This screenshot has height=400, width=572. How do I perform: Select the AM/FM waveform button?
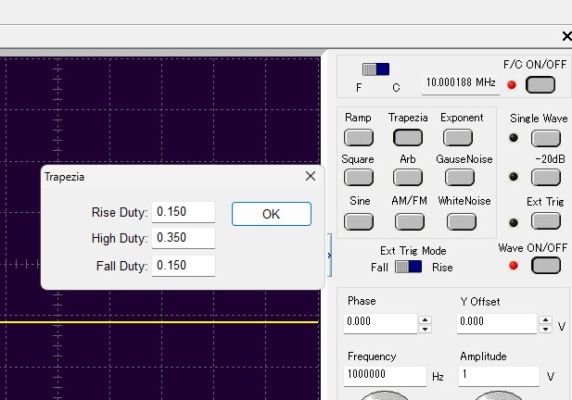click(x=409, y=221)
